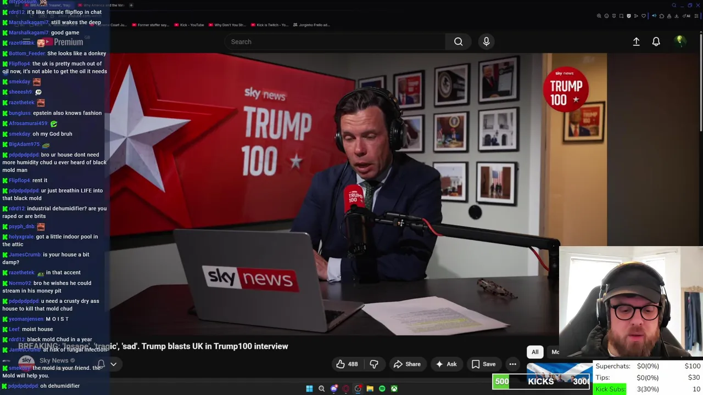
Task: Open 'Why Don't You Str...' bookmark
Action: point(226,25)
